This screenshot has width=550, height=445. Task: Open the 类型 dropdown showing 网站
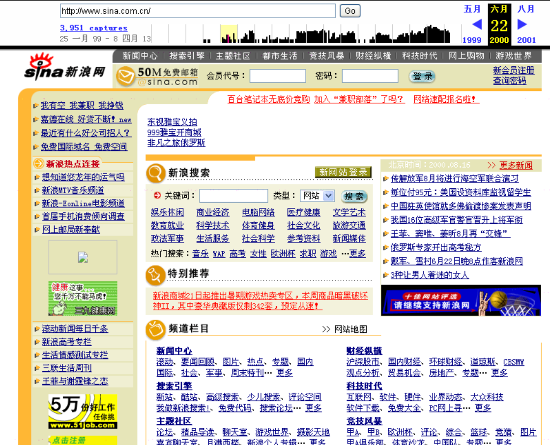tap(317, 196)
